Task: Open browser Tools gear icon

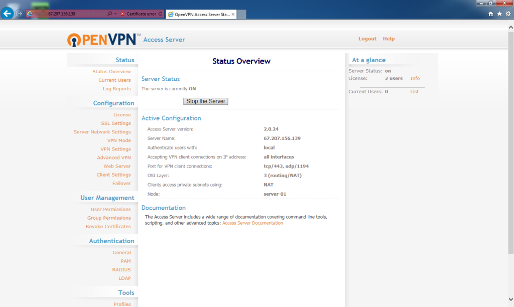Action: pyautogui.click(x=508, y=14)
